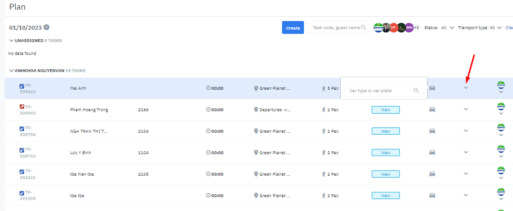Click the clock icon in Mai Anh row
This screenshot has height=211, width=513.
coord(208,88)
